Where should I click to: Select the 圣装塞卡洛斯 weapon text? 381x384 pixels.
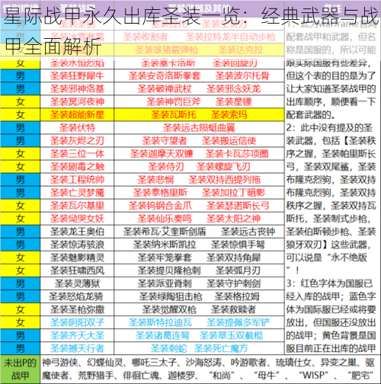(168, 63)
